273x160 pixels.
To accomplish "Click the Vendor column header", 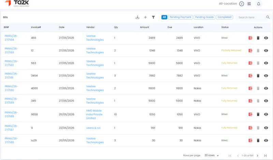I will [90, 27].
